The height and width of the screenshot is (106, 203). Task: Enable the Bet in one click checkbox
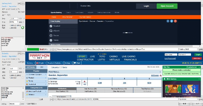coord(161,67)
